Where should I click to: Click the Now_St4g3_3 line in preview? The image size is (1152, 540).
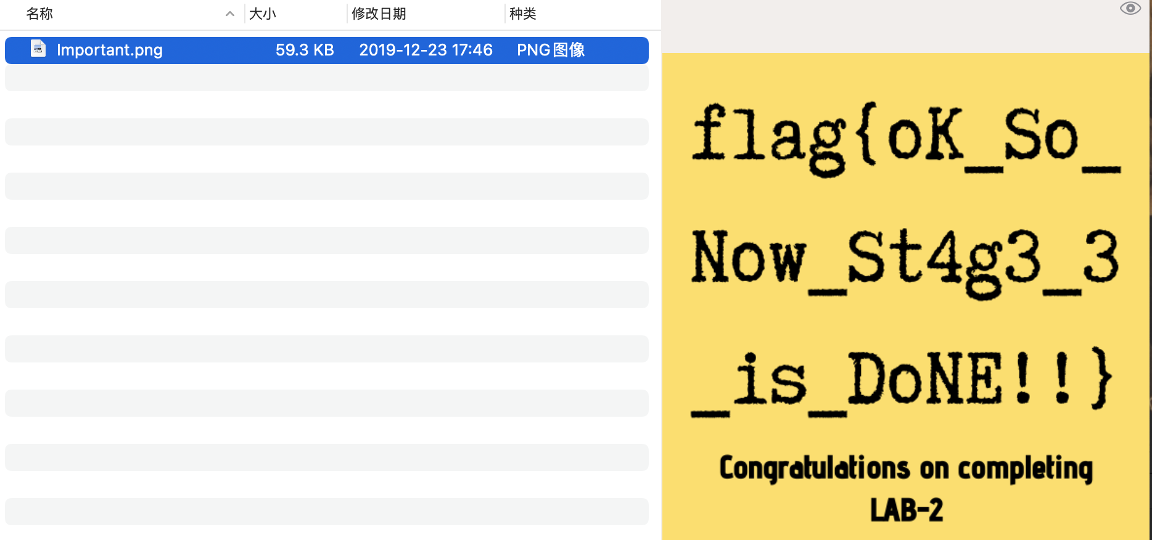pyautogui.click(x=905, y=260)
